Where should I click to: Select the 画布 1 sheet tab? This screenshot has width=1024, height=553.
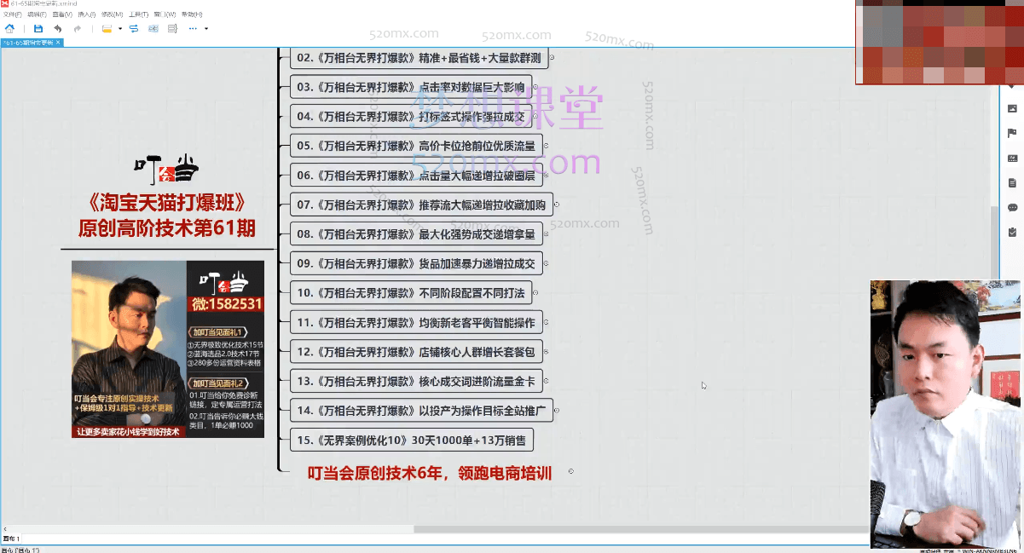tap(12, 539)
